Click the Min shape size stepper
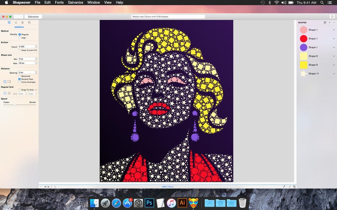Viewport: 337px width, 210px height. click(36, 59)
